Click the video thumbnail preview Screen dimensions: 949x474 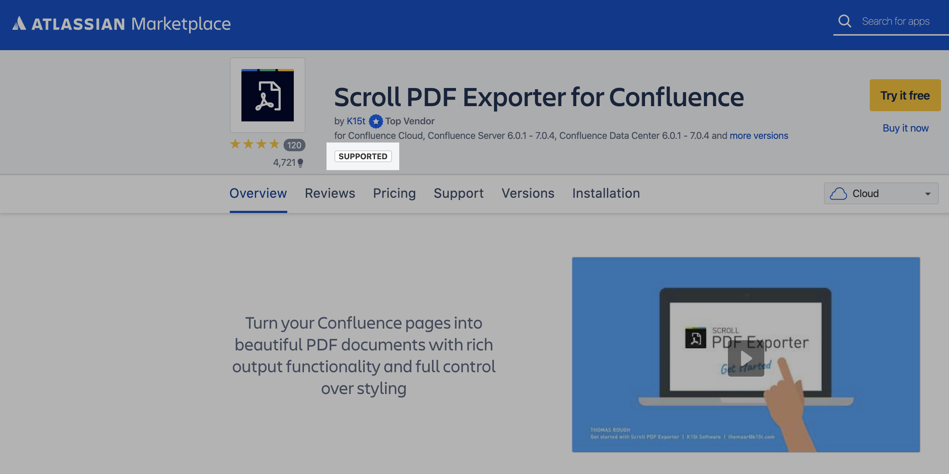(746, 355)
